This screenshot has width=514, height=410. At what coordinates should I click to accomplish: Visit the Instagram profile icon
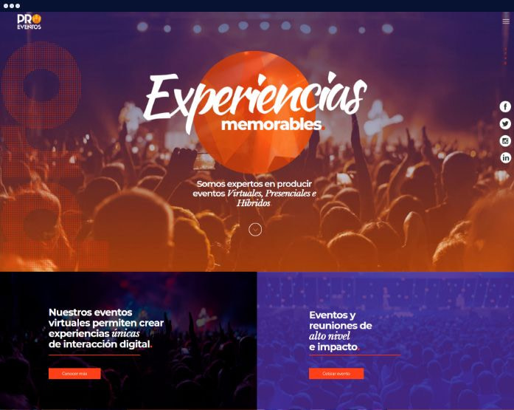pos(505,141)
